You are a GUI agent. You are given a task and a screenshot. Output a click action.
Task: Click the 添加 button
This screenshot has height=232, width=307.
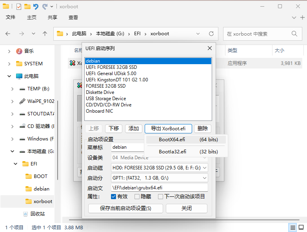134,128
